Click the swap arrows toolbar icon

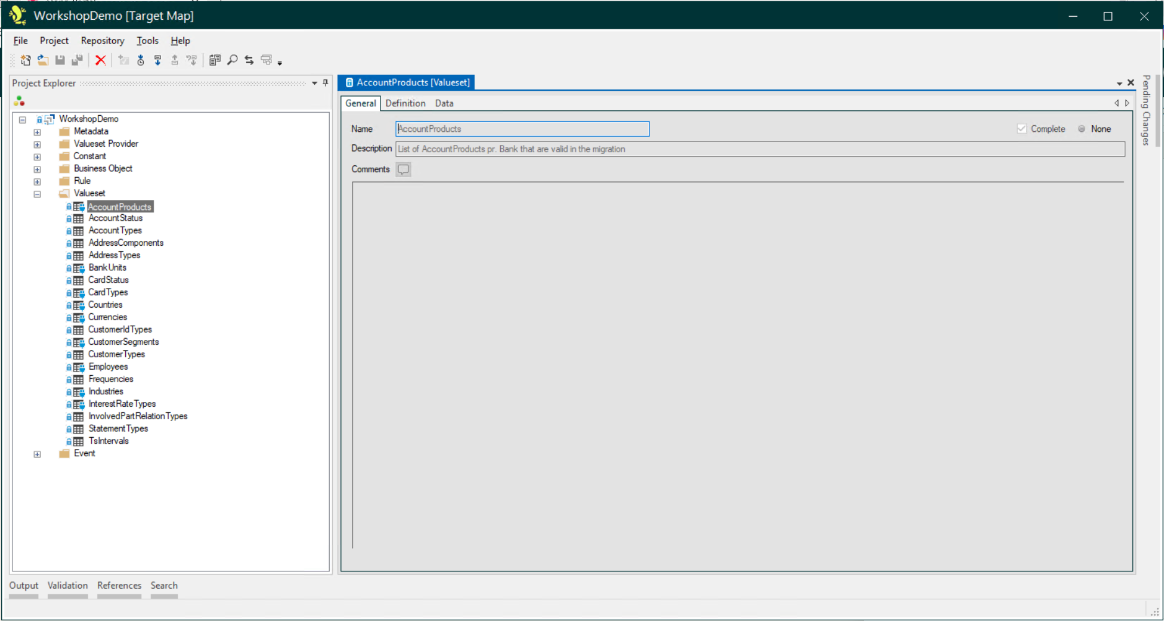pyautogui.click(x=249, y=60)
